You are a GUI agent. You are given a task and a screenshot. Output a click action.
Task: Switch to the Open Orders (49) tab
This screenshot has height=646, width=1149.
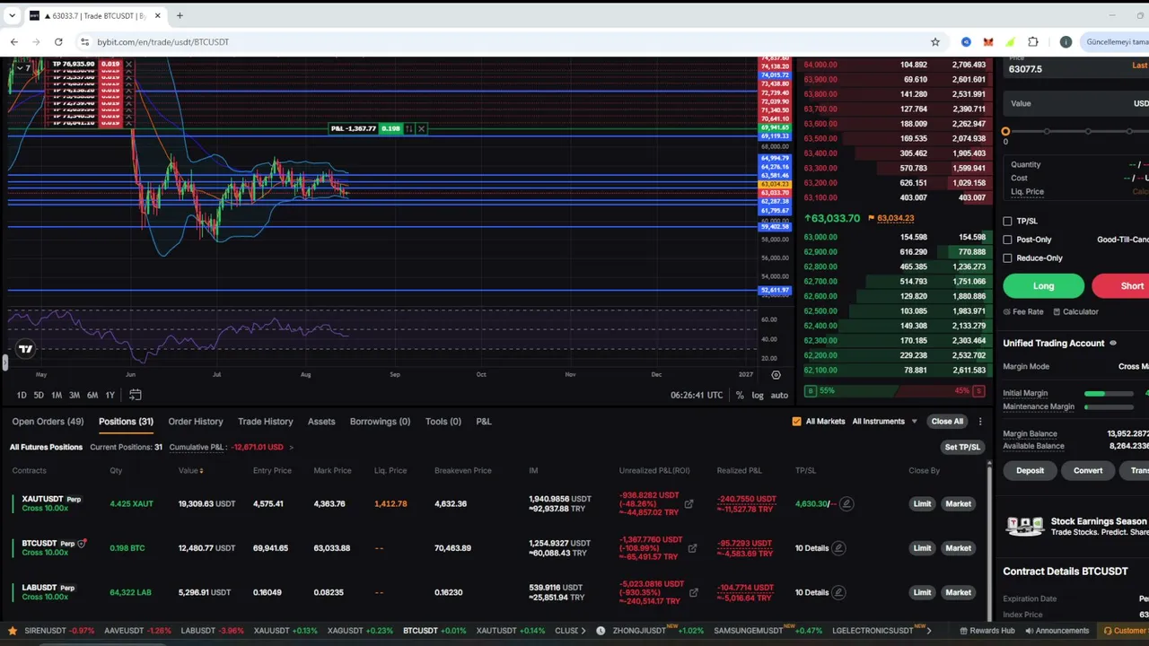pyautogui.click(x=48, y=422)
